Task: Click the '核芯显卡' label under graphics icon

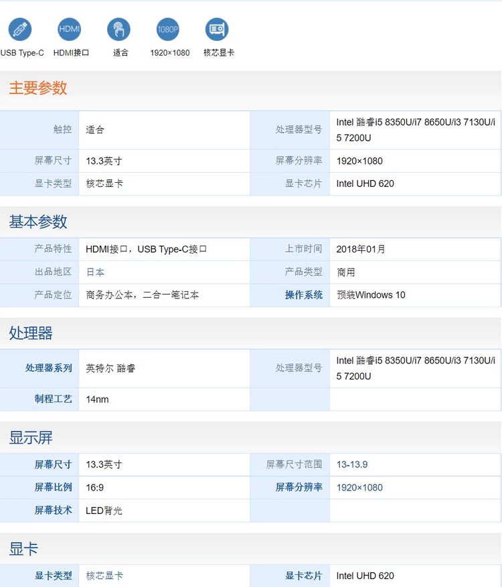Action: (x=219, y=53)
